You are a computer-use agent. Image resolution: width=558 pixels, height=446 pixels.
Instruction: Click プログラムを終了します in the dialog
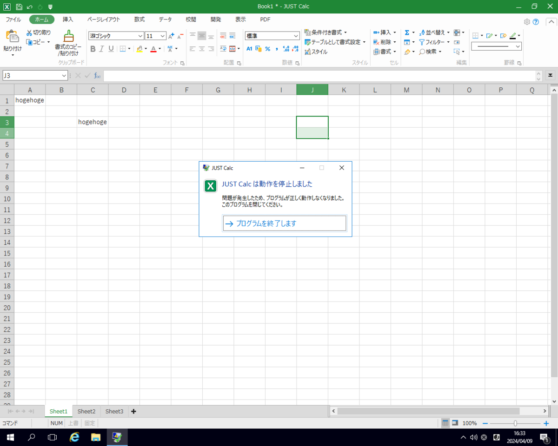coord(285,223)
